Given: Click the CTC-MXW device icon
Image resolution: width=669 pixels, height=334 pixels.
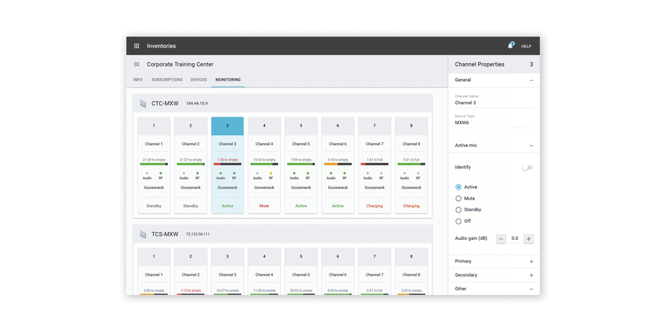Looking at the screenshot, I should point(143,104).
